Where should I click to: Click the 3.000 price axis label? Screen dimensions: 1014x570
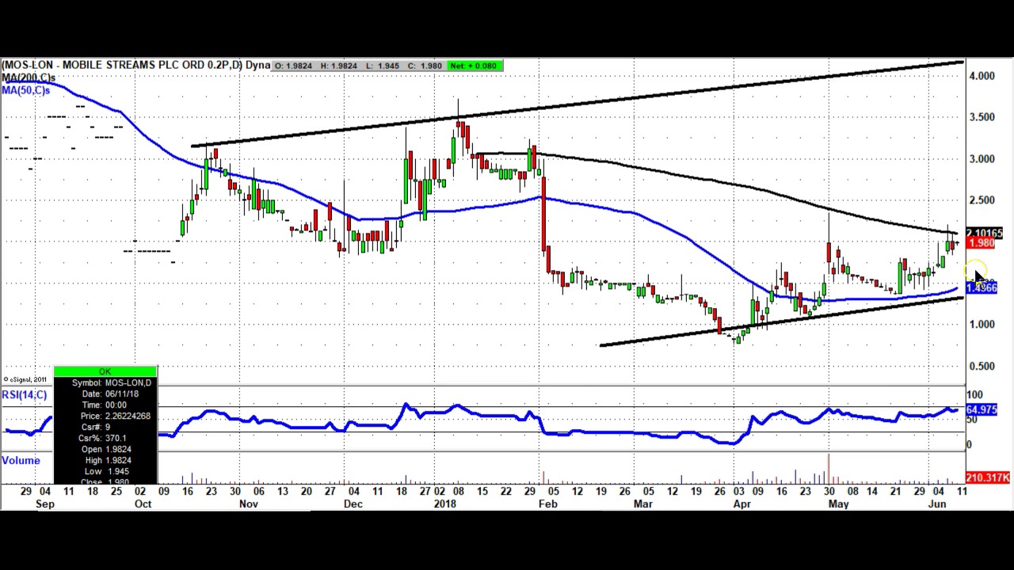tap(982, 159)
